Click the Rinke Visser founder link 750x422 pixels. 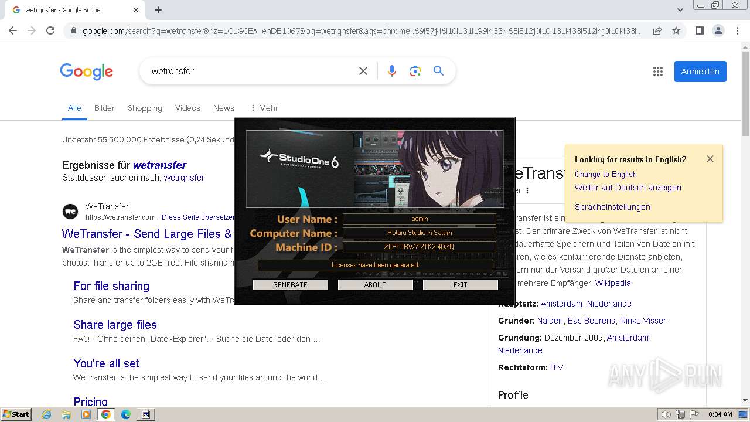[643, 321]
